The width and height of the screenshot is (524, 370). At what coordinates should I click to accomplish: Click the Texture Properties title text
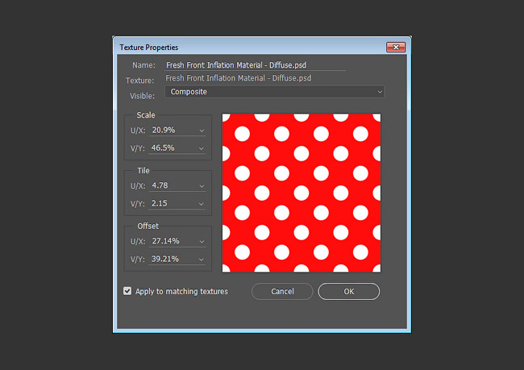coord(148,48)
